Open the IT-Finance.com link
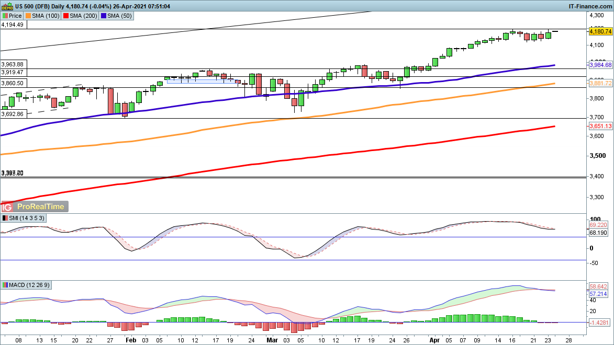This screenshot has height=345, width=614. (x=590, y=6)
